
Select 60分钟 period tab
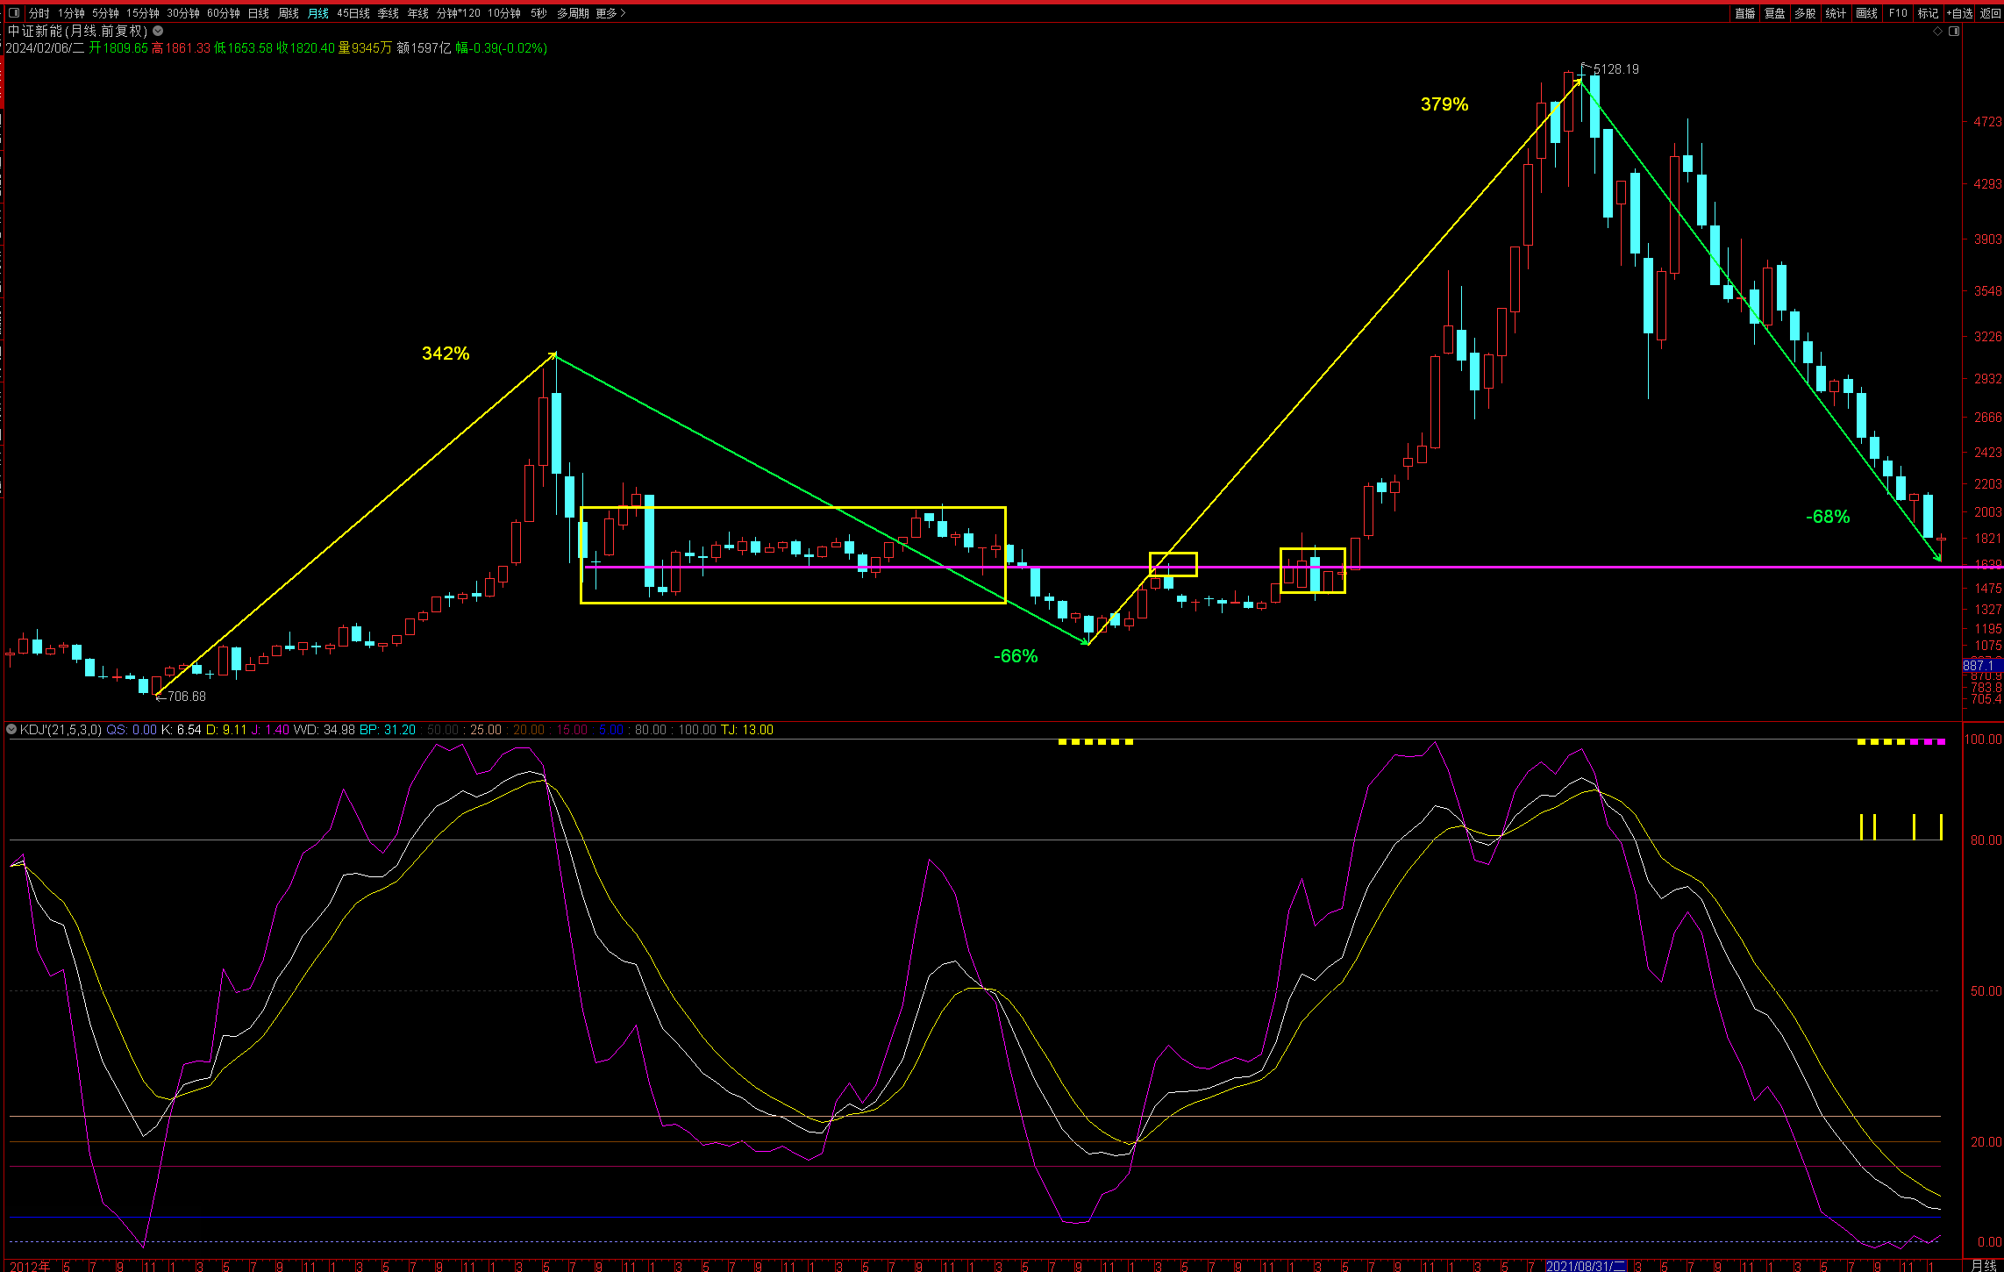point(223,13)
